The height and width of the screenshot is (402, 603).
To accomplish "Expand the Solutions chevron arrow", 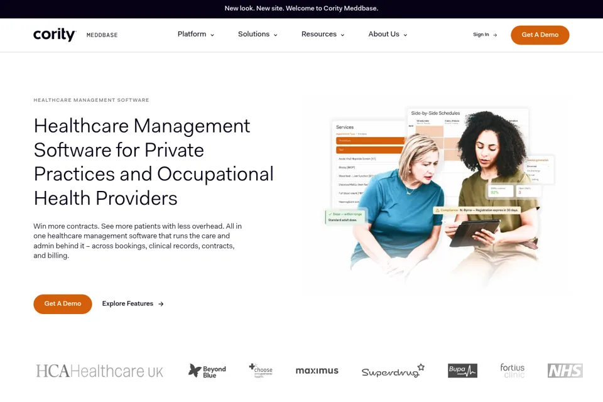I will click(x=275, y=35).
